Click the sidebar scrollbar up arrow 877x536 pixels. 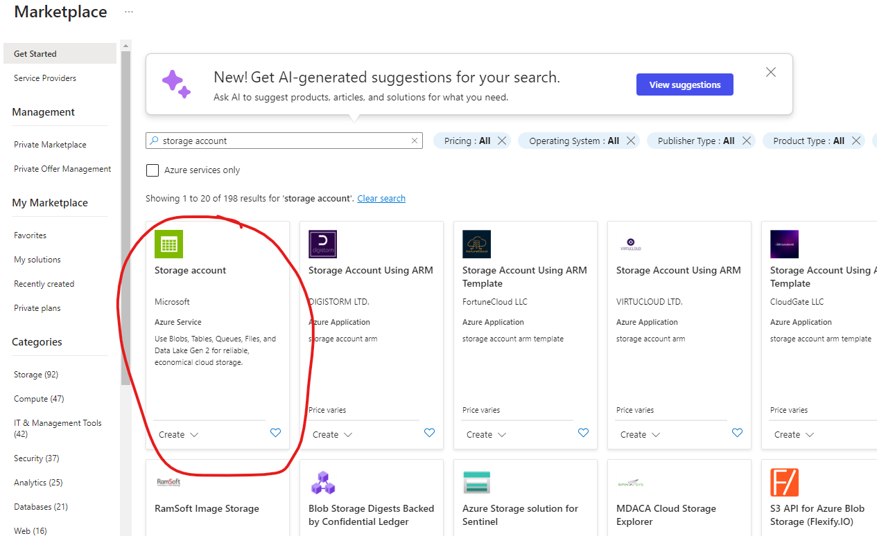125,46
